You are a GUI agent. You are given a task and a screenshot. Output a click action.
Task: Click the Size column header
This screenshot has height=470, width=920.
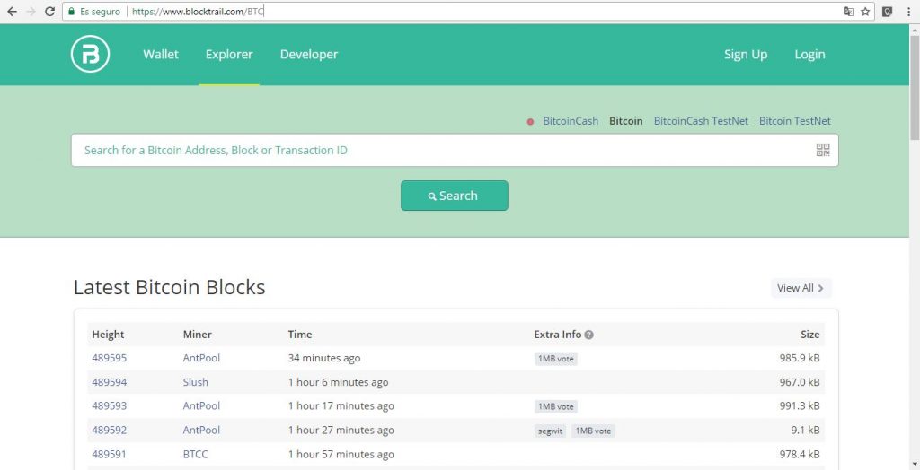coord(810,335)
